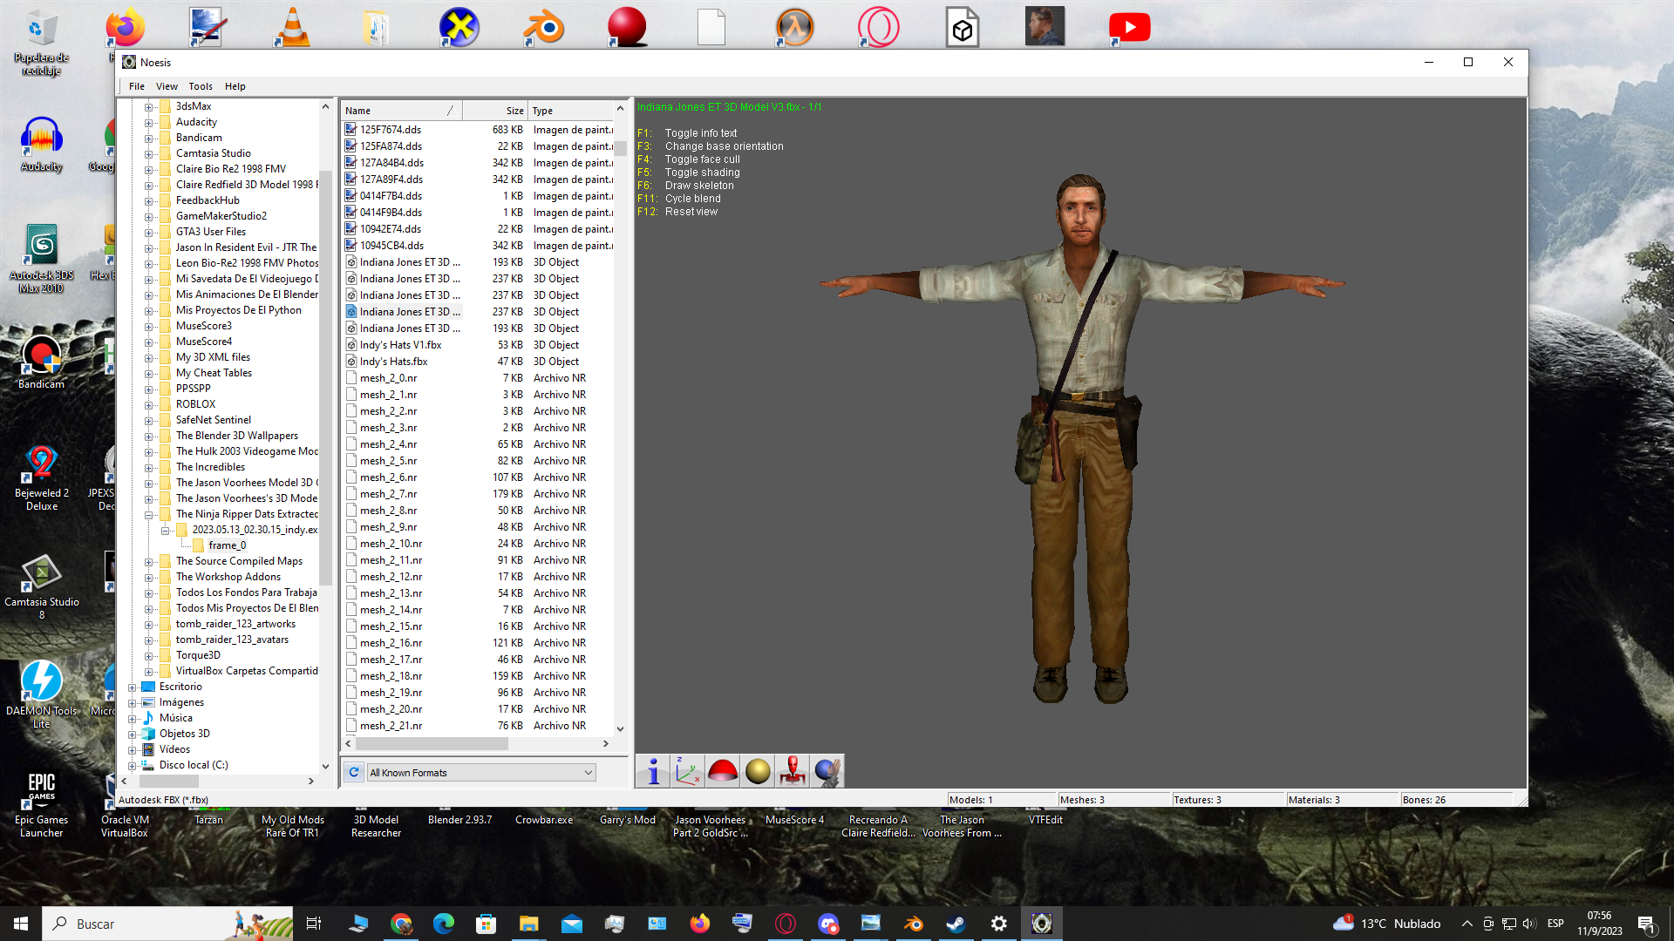Image resolution: width=1674 pixels, height=941 pixels.
Task: Collapse the 2023.05.13_02.30.15_indy.ex folder node
Action: click(x=165, y=530)
